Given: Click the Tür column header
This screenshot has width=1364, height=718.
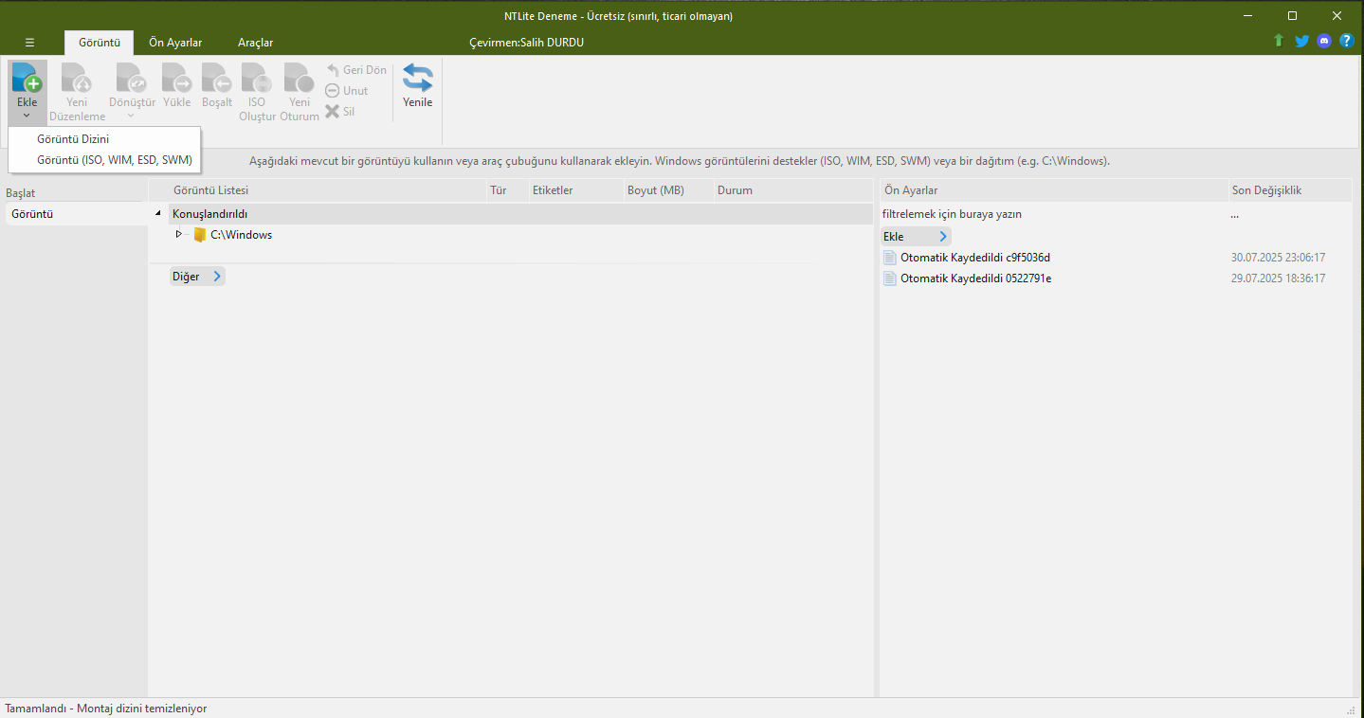Looking at the screenshot, I should [x=507, y=190].
